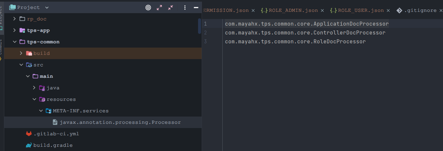Close the .gitignore tab
Image resolution: width=443 pixels, height=151 pixels.
(x=441, y=11)
